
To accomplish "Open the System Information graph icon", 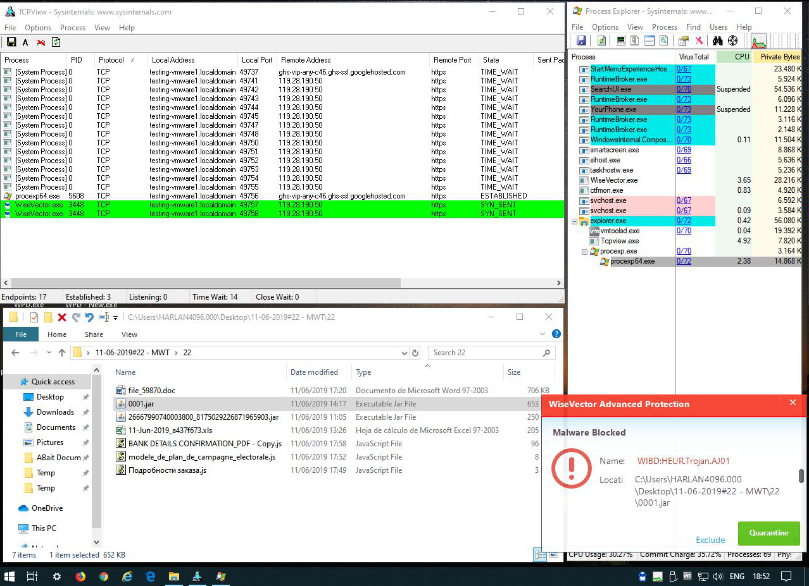I will pyautogui.click(x=758, y=42).
